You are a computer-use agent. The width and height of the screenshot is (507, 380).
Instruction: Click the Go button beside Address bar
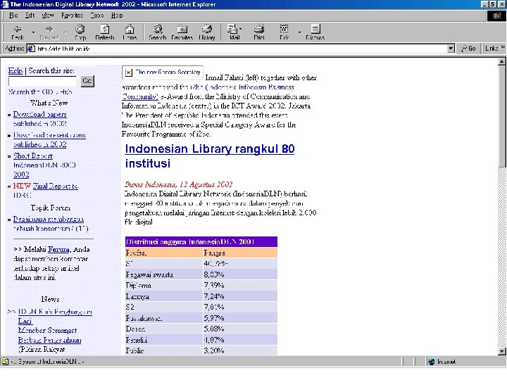click(x=468, y=49)
